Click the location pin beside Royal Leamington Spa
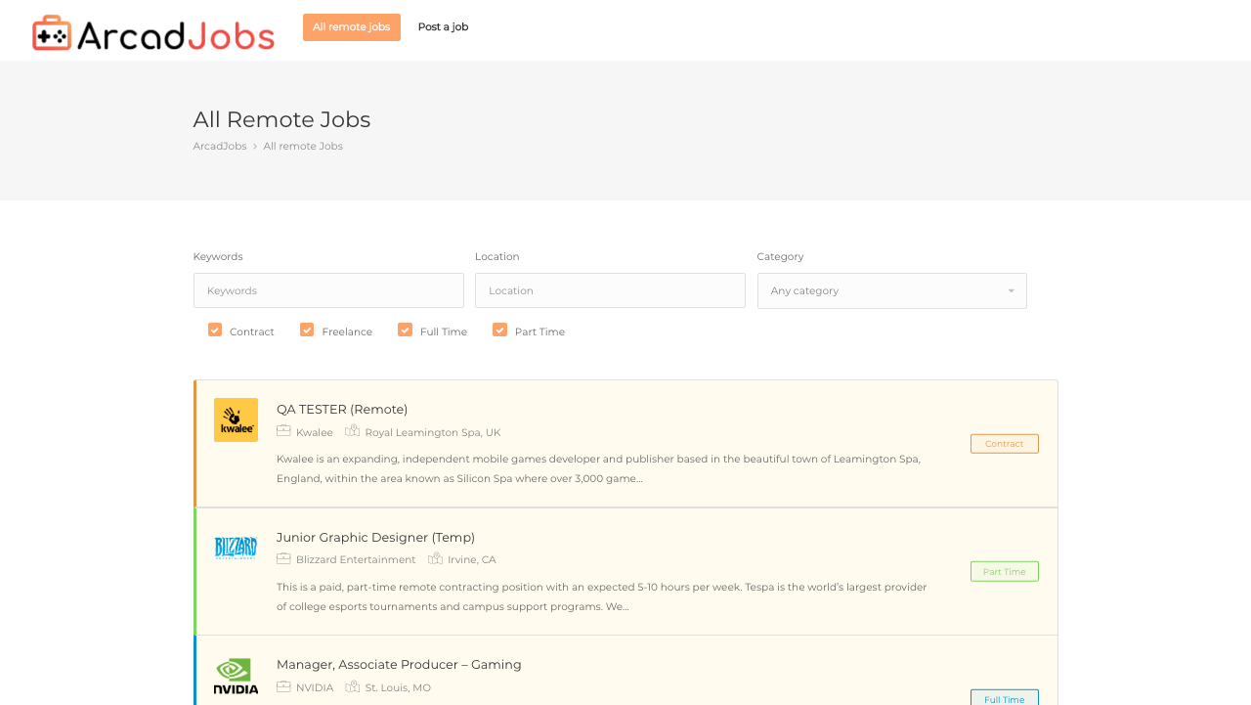 pyautogui.click(x=353, y=430)
